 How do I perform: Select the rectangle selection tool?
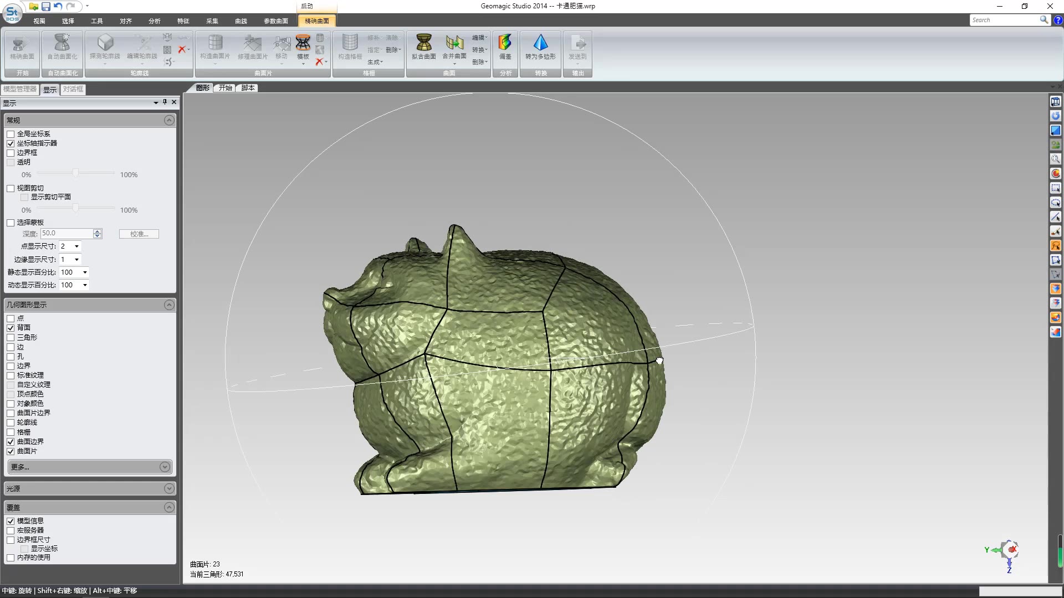[x=1056, y=188]
